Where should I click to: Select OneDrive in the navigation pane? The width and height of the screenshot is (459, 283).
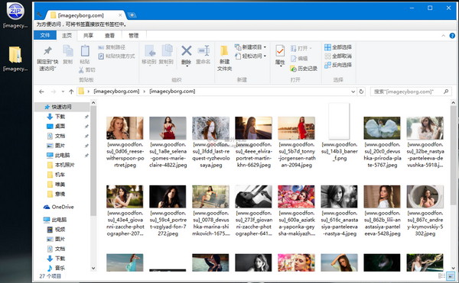pos(63,207)
